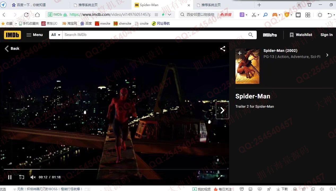Click the lightning speed mode icon
Image resolution: width=336 pixels, height=191 pixels.
coord(163,15)
